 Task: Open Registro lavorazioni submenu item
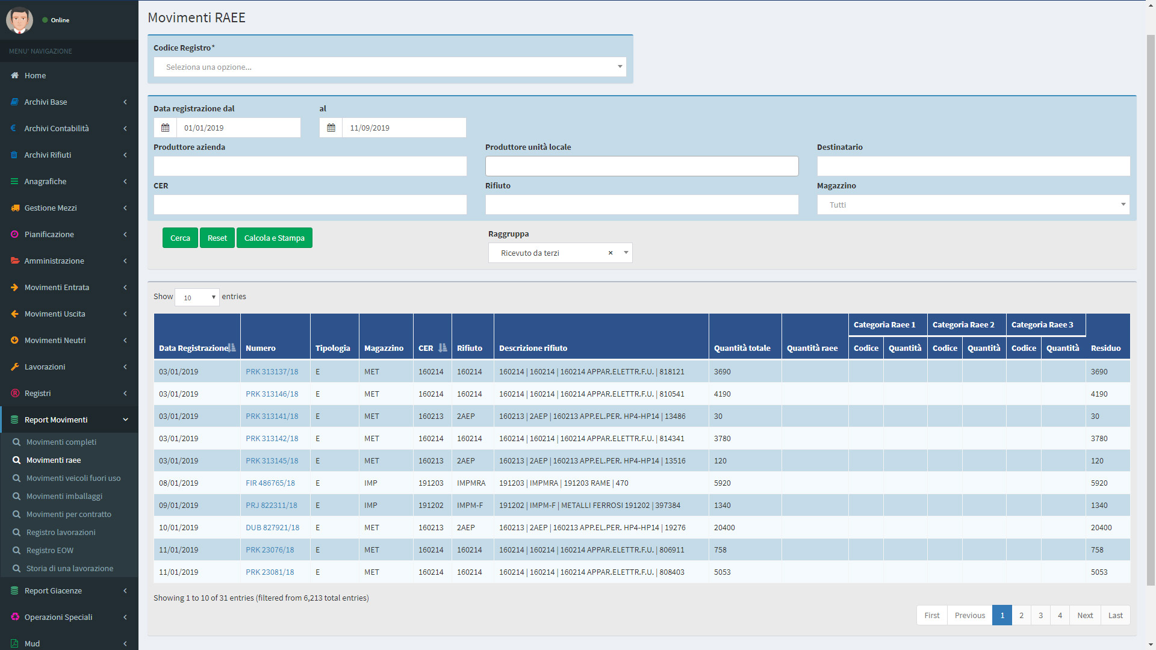(61, 532)
